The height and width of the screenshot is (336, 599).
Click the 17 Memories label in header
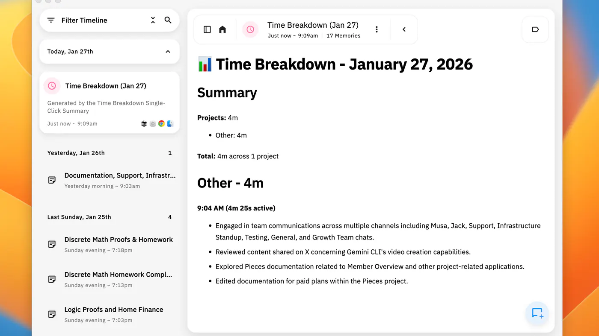(343, 36)
